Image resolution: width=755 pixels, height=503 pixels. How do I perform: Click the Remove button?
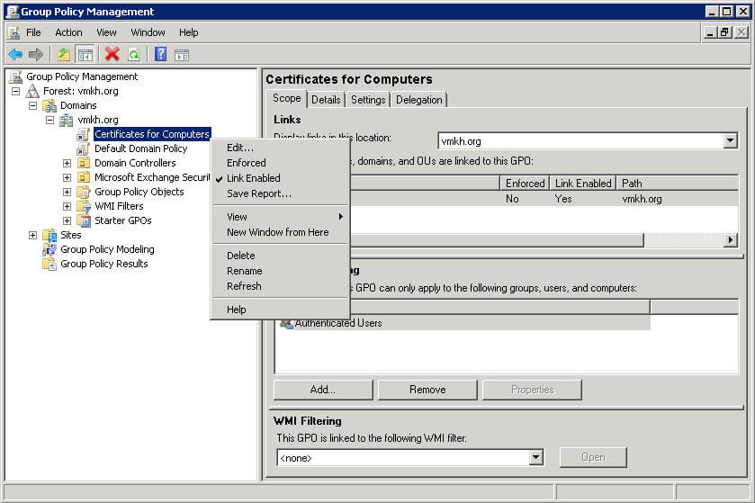point(427,390)
